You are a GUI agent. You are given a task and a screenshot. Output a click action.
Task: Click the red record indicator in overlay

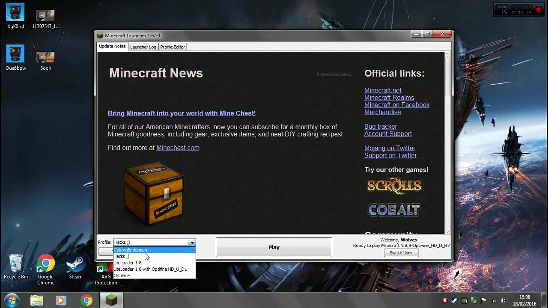coord(539,10)
